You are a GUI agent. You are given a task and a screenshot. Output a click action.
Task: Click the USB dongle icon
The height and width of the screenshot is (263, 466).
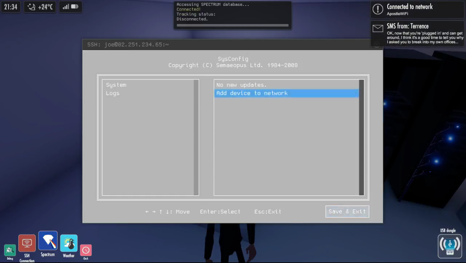coord(449,246)
